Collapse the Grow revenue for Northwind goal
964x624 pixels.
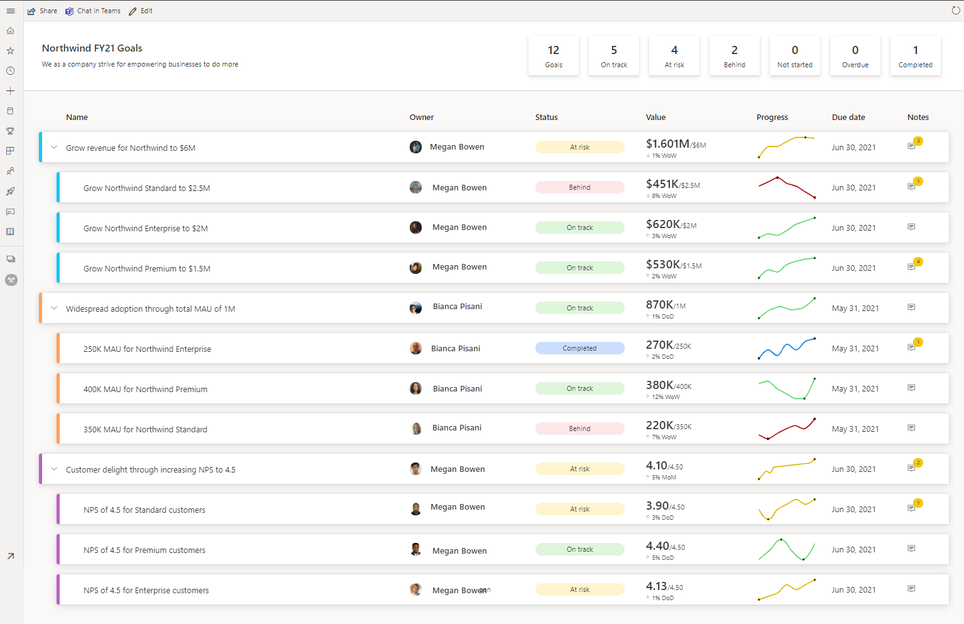coord(54,148)
